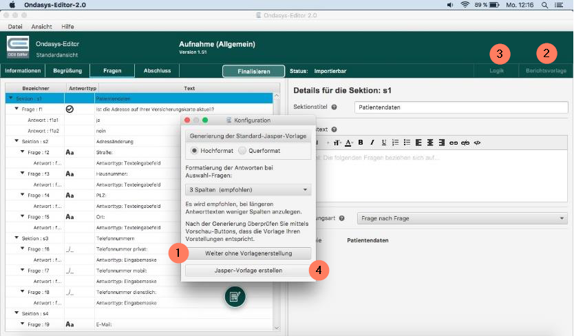This screenshot has height=336, width=574.
Task: Click the Ondasys-Editor logo
Action: (18, 47)
